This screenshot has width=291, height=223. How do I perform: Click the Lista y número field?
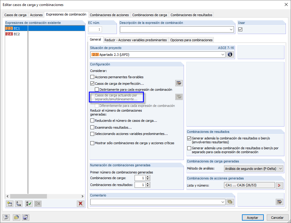pyautogui.click(x=249, y=185)
